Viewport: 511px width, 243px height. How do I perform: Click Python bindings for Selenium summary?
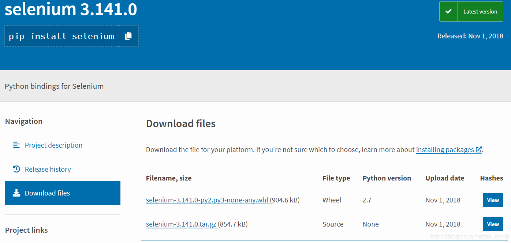click(x=54, y=86)
